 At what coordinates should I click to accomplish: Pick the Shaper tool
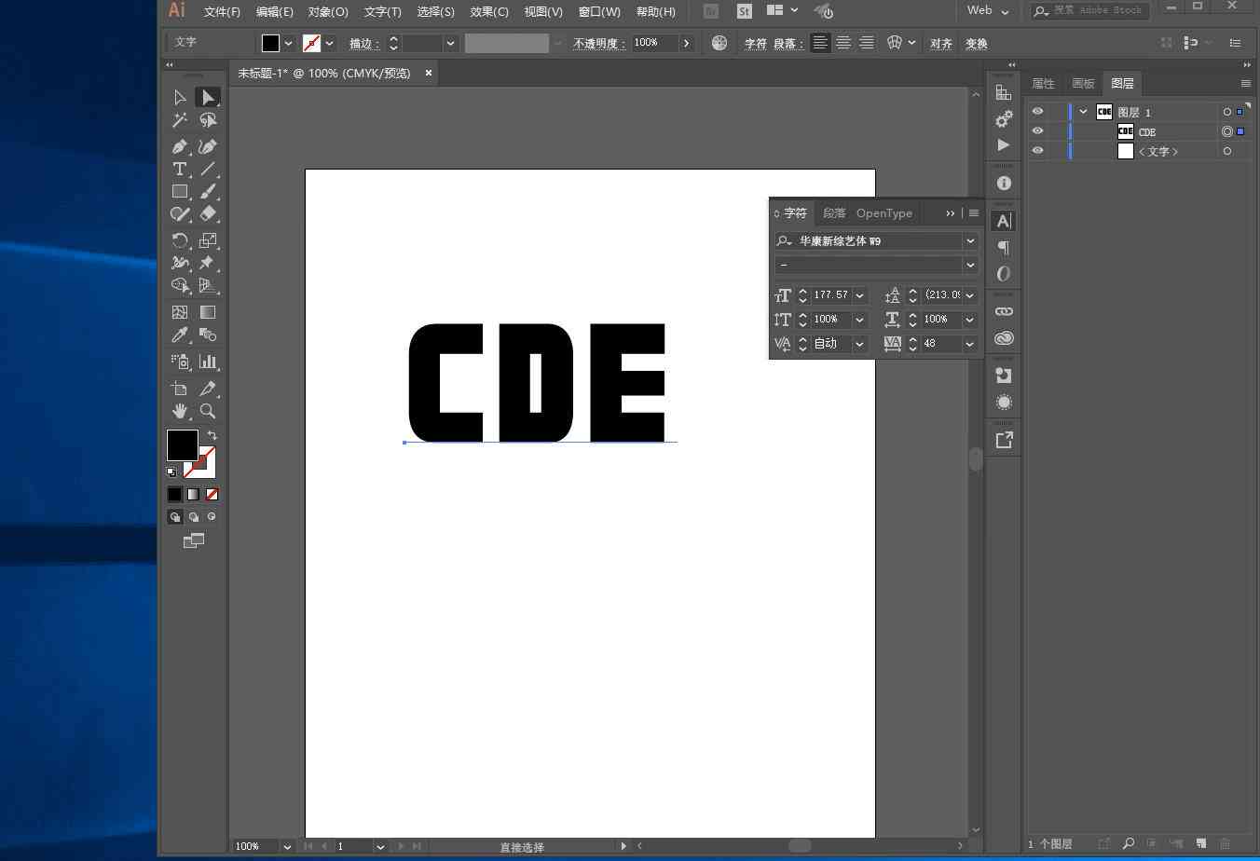click(180, 213)
